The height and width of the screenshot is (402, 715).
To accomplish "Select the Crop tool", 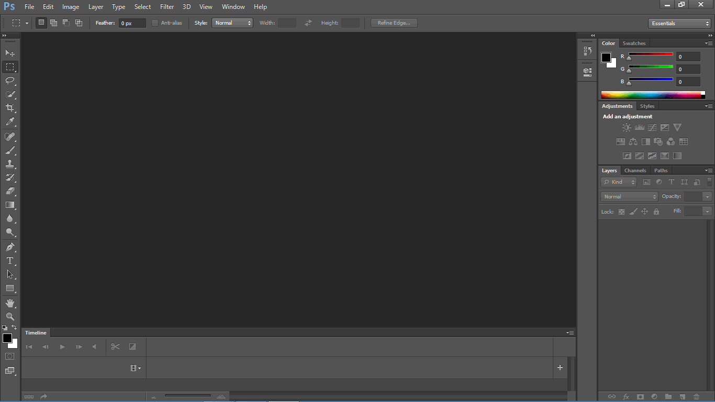I will coord(9,108).
